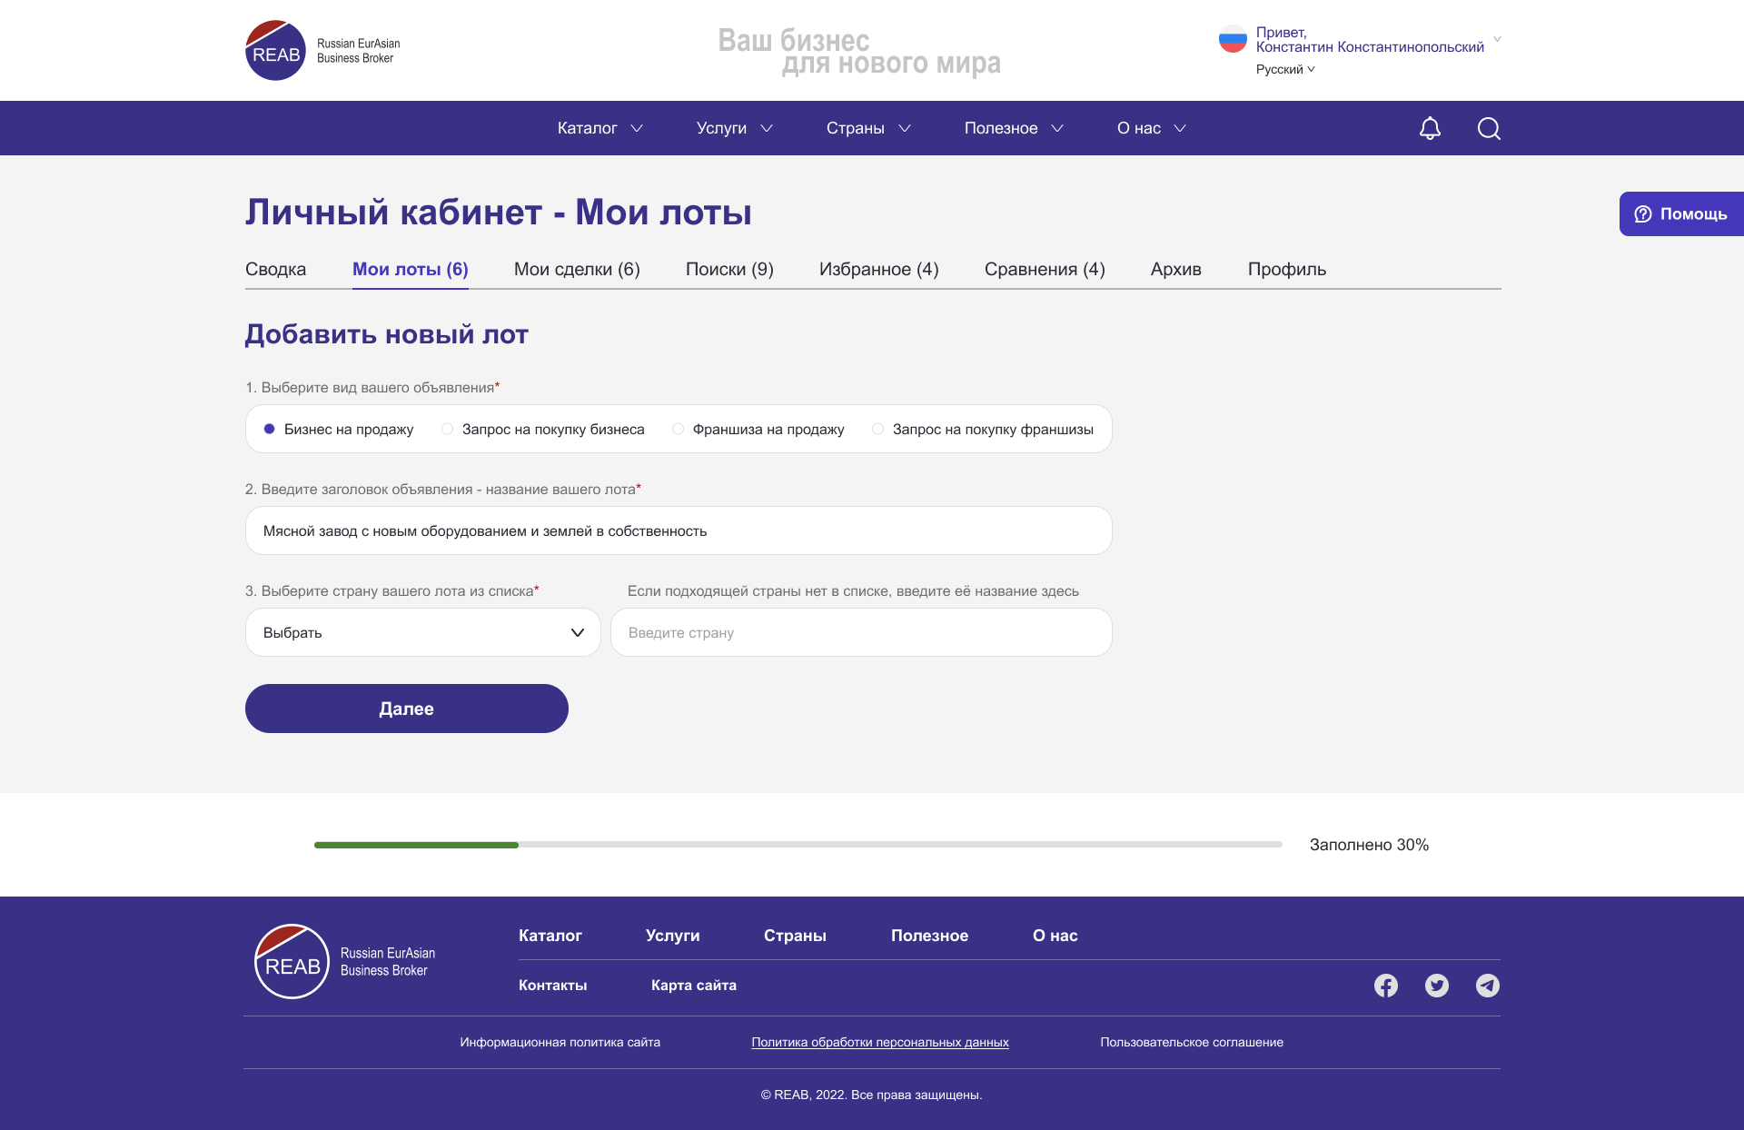
Task: Switch to the Мои сделки (6) tab
Action: [577, 269]
